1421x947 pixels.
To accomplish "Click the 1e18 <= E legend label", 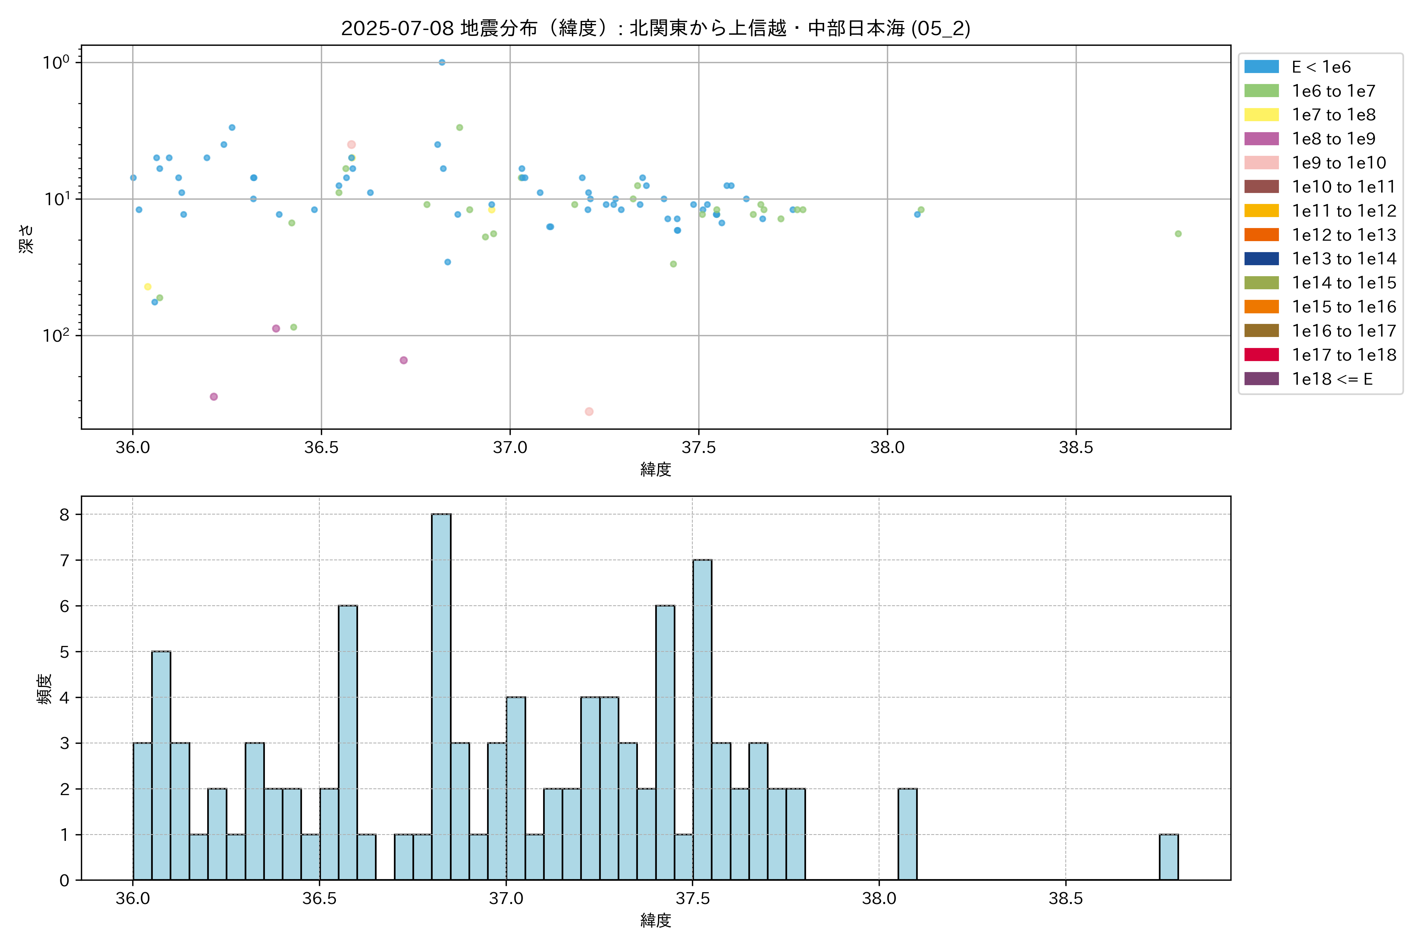I will 1331,379.
